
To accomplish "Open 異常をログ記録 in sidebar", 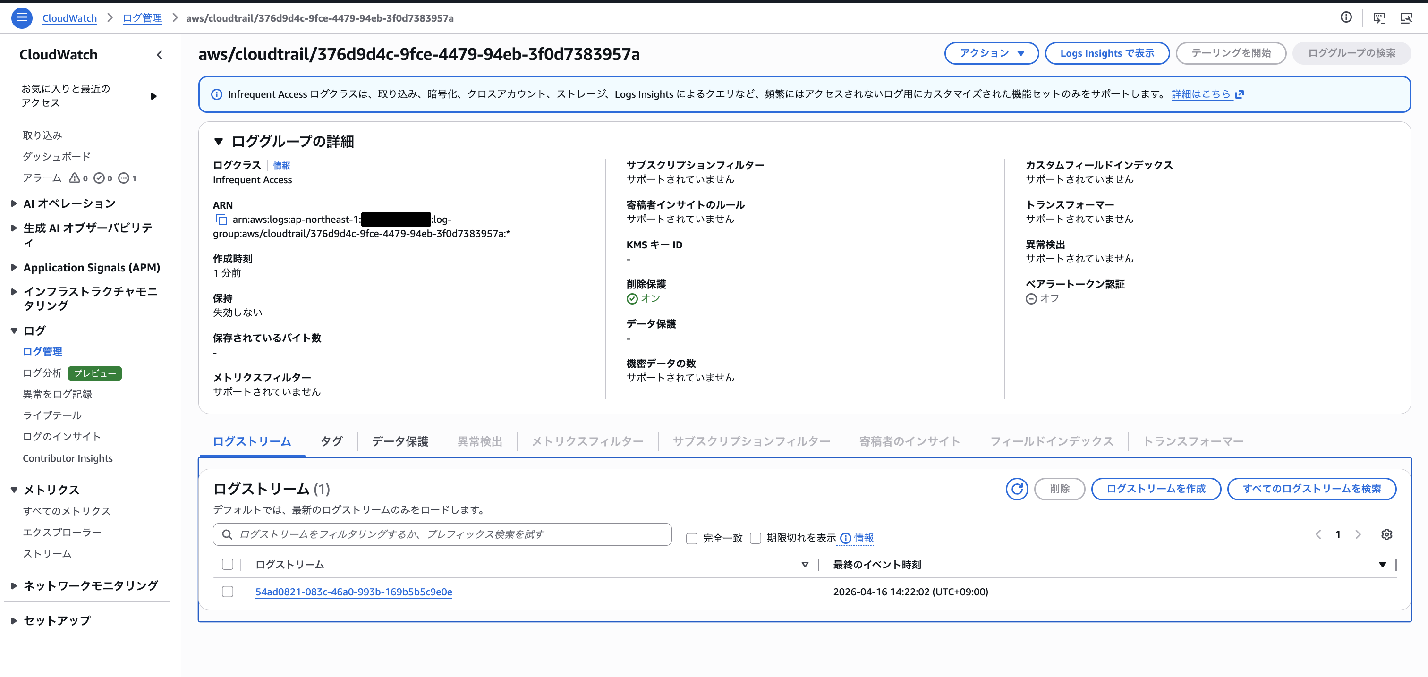I will [x=57, y=395].
